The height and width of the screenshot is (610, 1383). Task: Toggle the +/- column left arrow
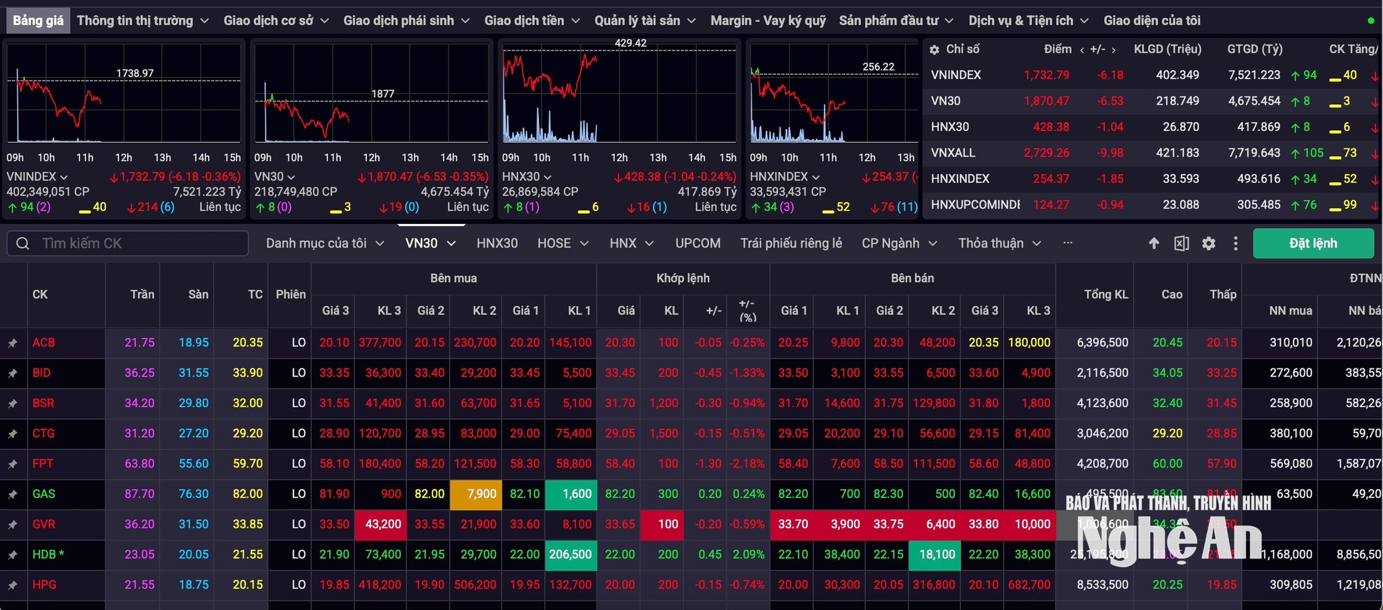[1082, 50]
